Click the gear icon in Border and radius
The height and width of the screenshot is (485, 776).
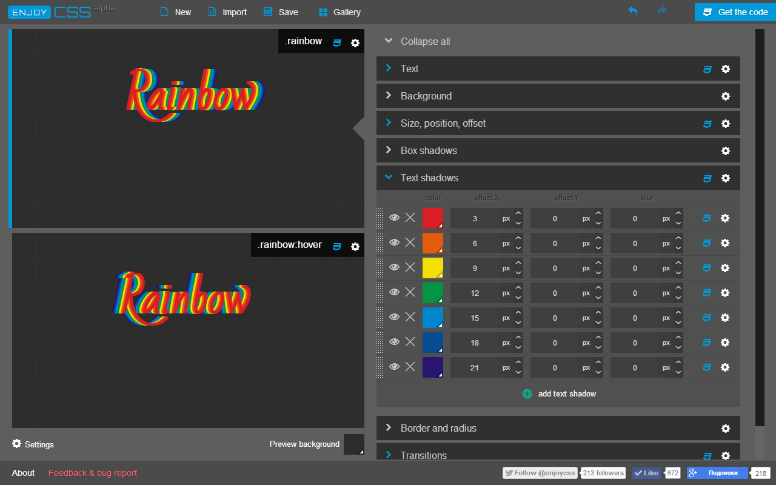point(726,429)
